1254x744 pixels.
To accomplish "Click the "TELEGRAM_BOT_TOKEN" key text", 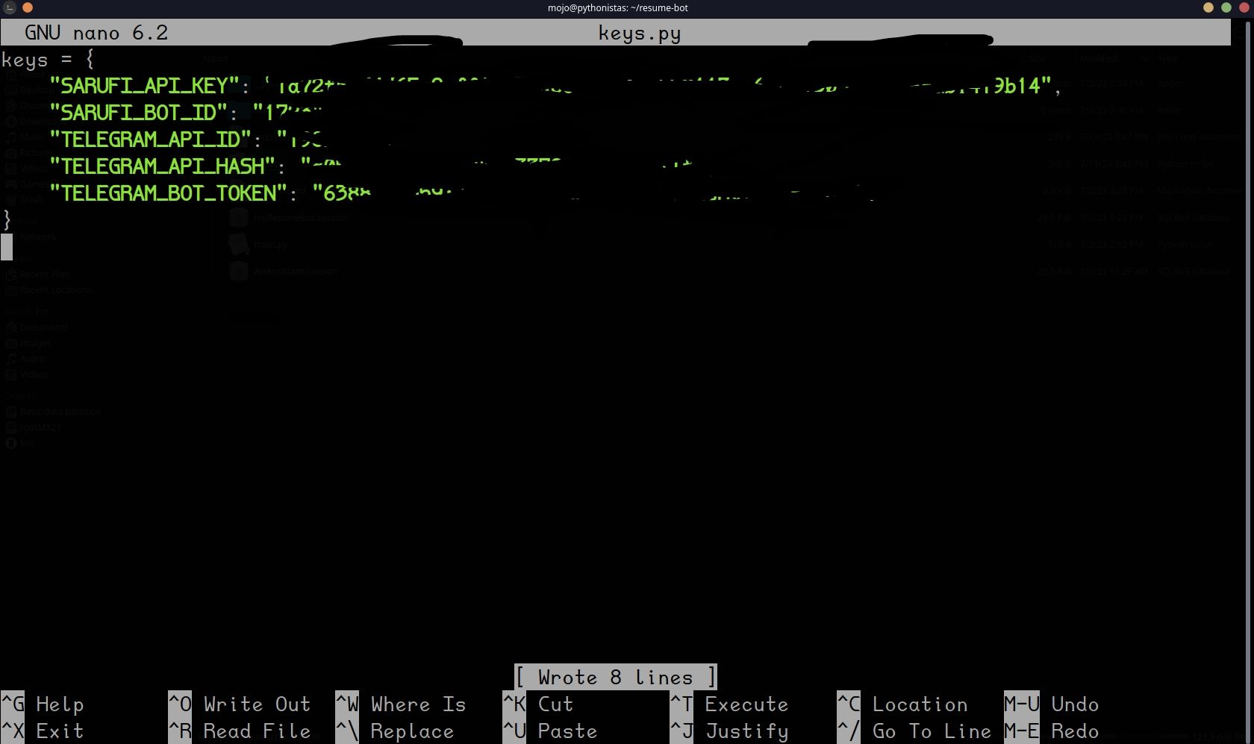I will click(168, 193).
